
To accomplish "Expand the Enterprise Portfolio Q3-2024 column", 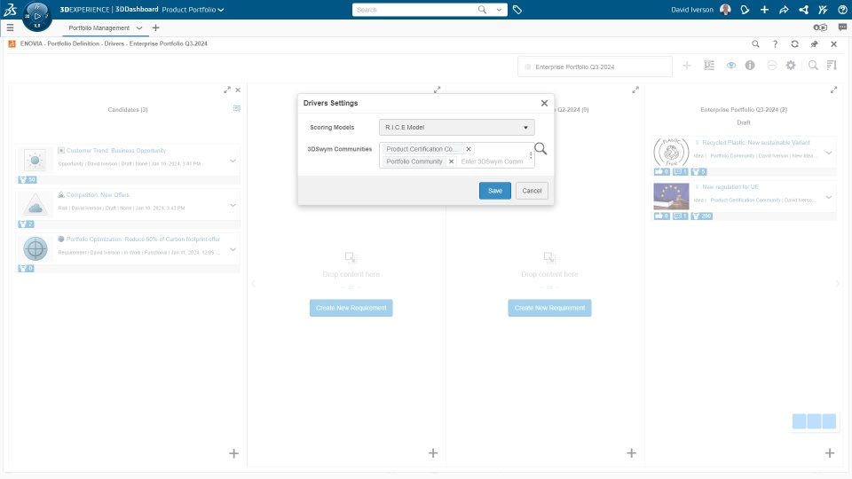I will 833,90.
